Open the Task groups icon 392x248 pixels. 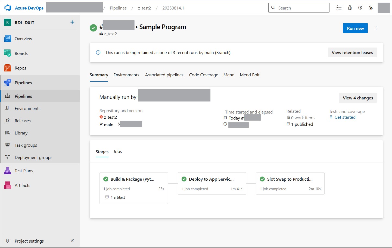tap(8, 145)
